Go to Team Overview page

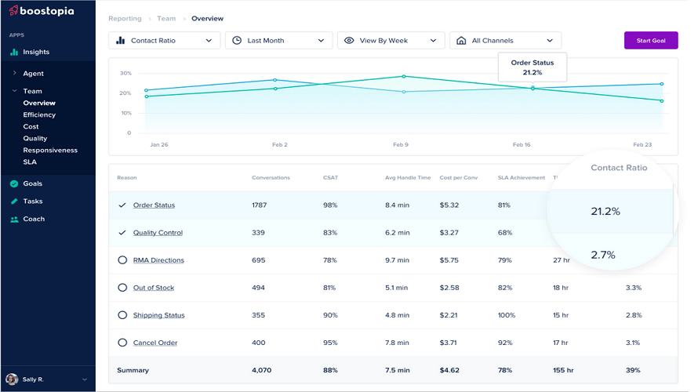[x=39, y=103]
